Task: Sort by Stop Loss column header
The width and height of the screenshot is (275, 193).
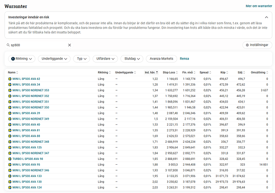Action: (x=170, y=73)
